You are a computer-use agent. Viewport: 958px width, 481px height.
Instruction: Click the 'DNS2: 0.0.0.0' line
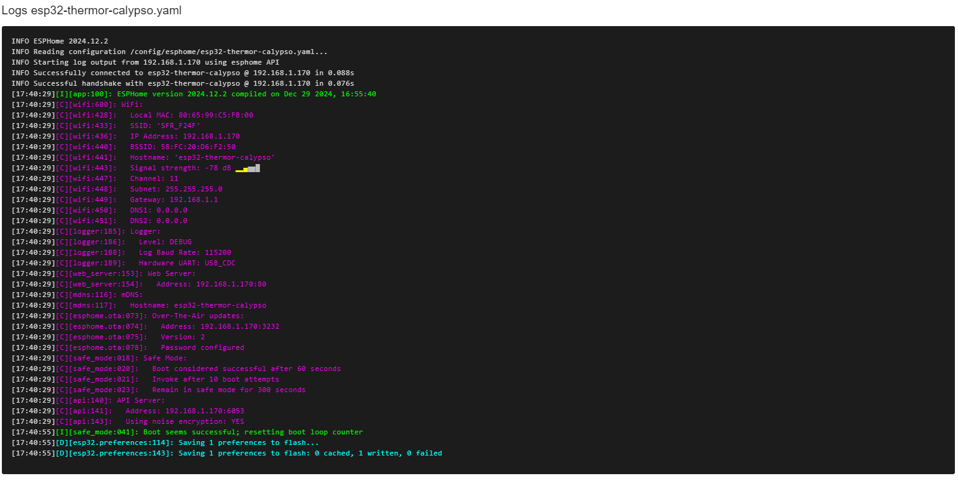(x=99, y=221)
